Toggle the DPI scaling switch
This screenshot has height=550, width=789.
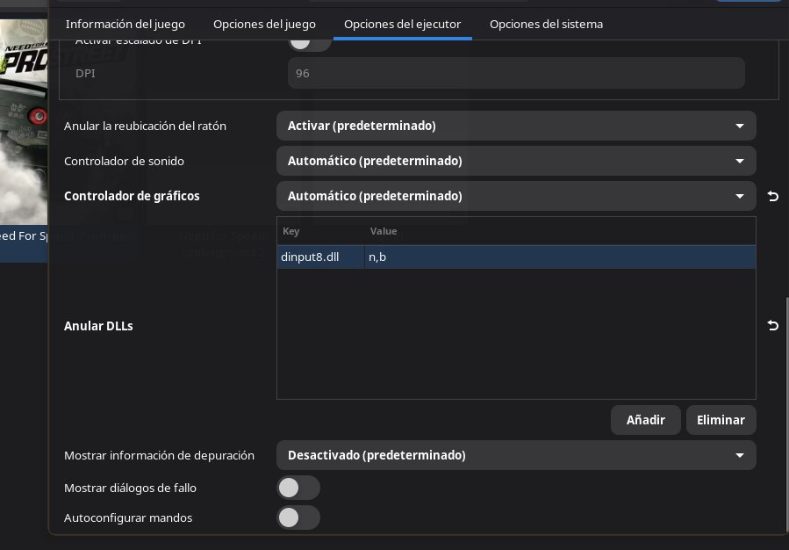point(310,43)
